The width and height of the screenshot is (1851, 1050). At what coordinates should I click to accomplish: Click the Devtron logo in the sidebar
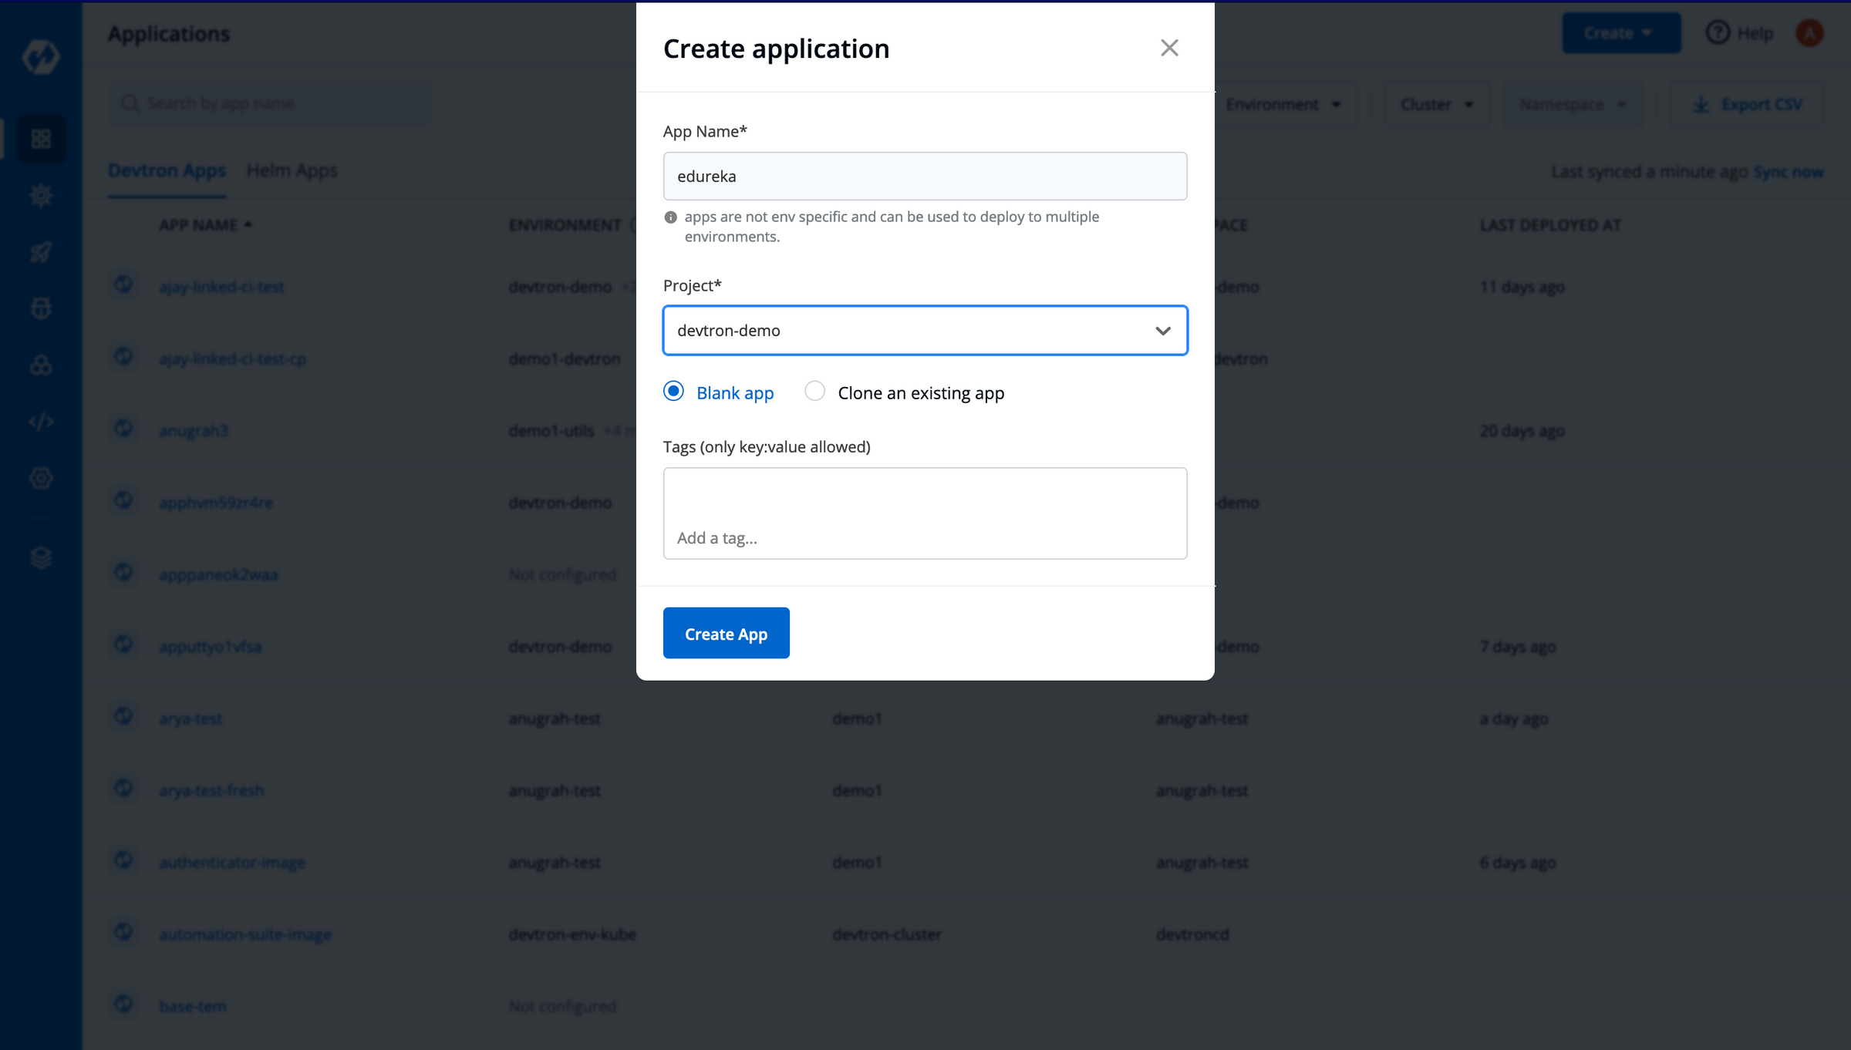coord(42,56)
